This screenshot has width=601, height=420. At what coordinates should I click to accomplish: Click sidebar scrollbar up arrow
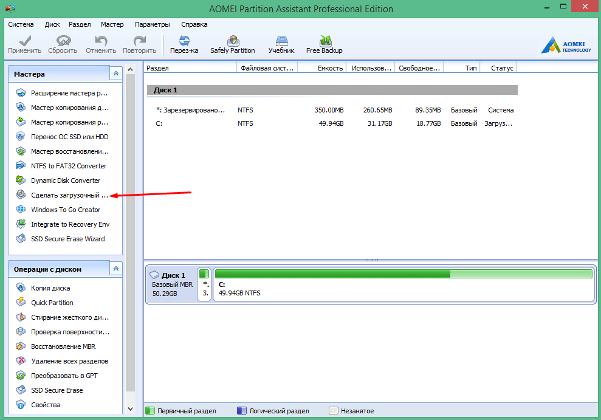point(130,69)
